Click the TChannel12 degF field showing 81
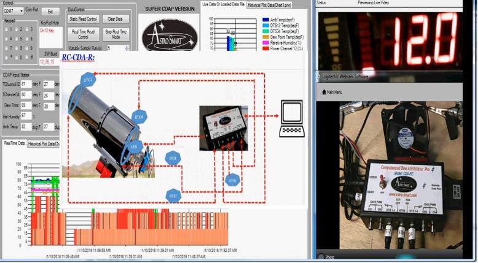This screenshot has width=478, height=263. tap(26, 84)
